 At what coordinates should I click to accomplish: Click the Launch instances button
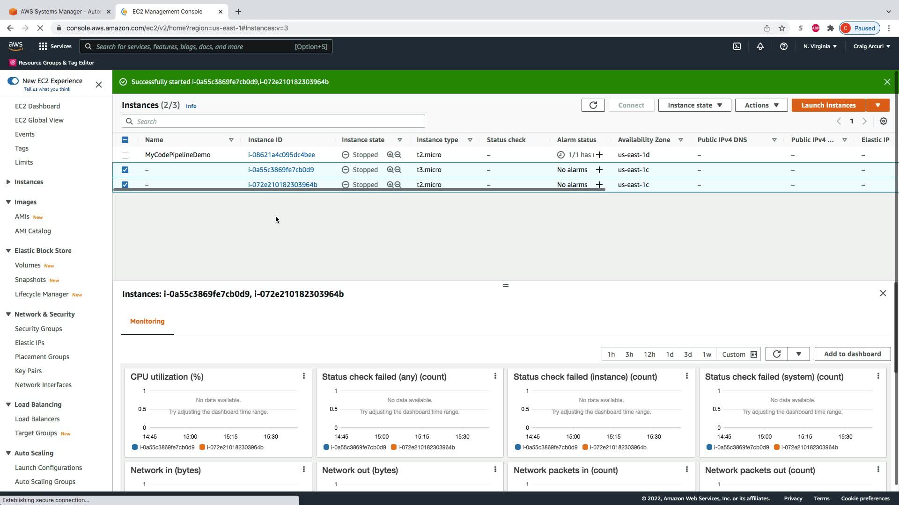tap(828, 105)
